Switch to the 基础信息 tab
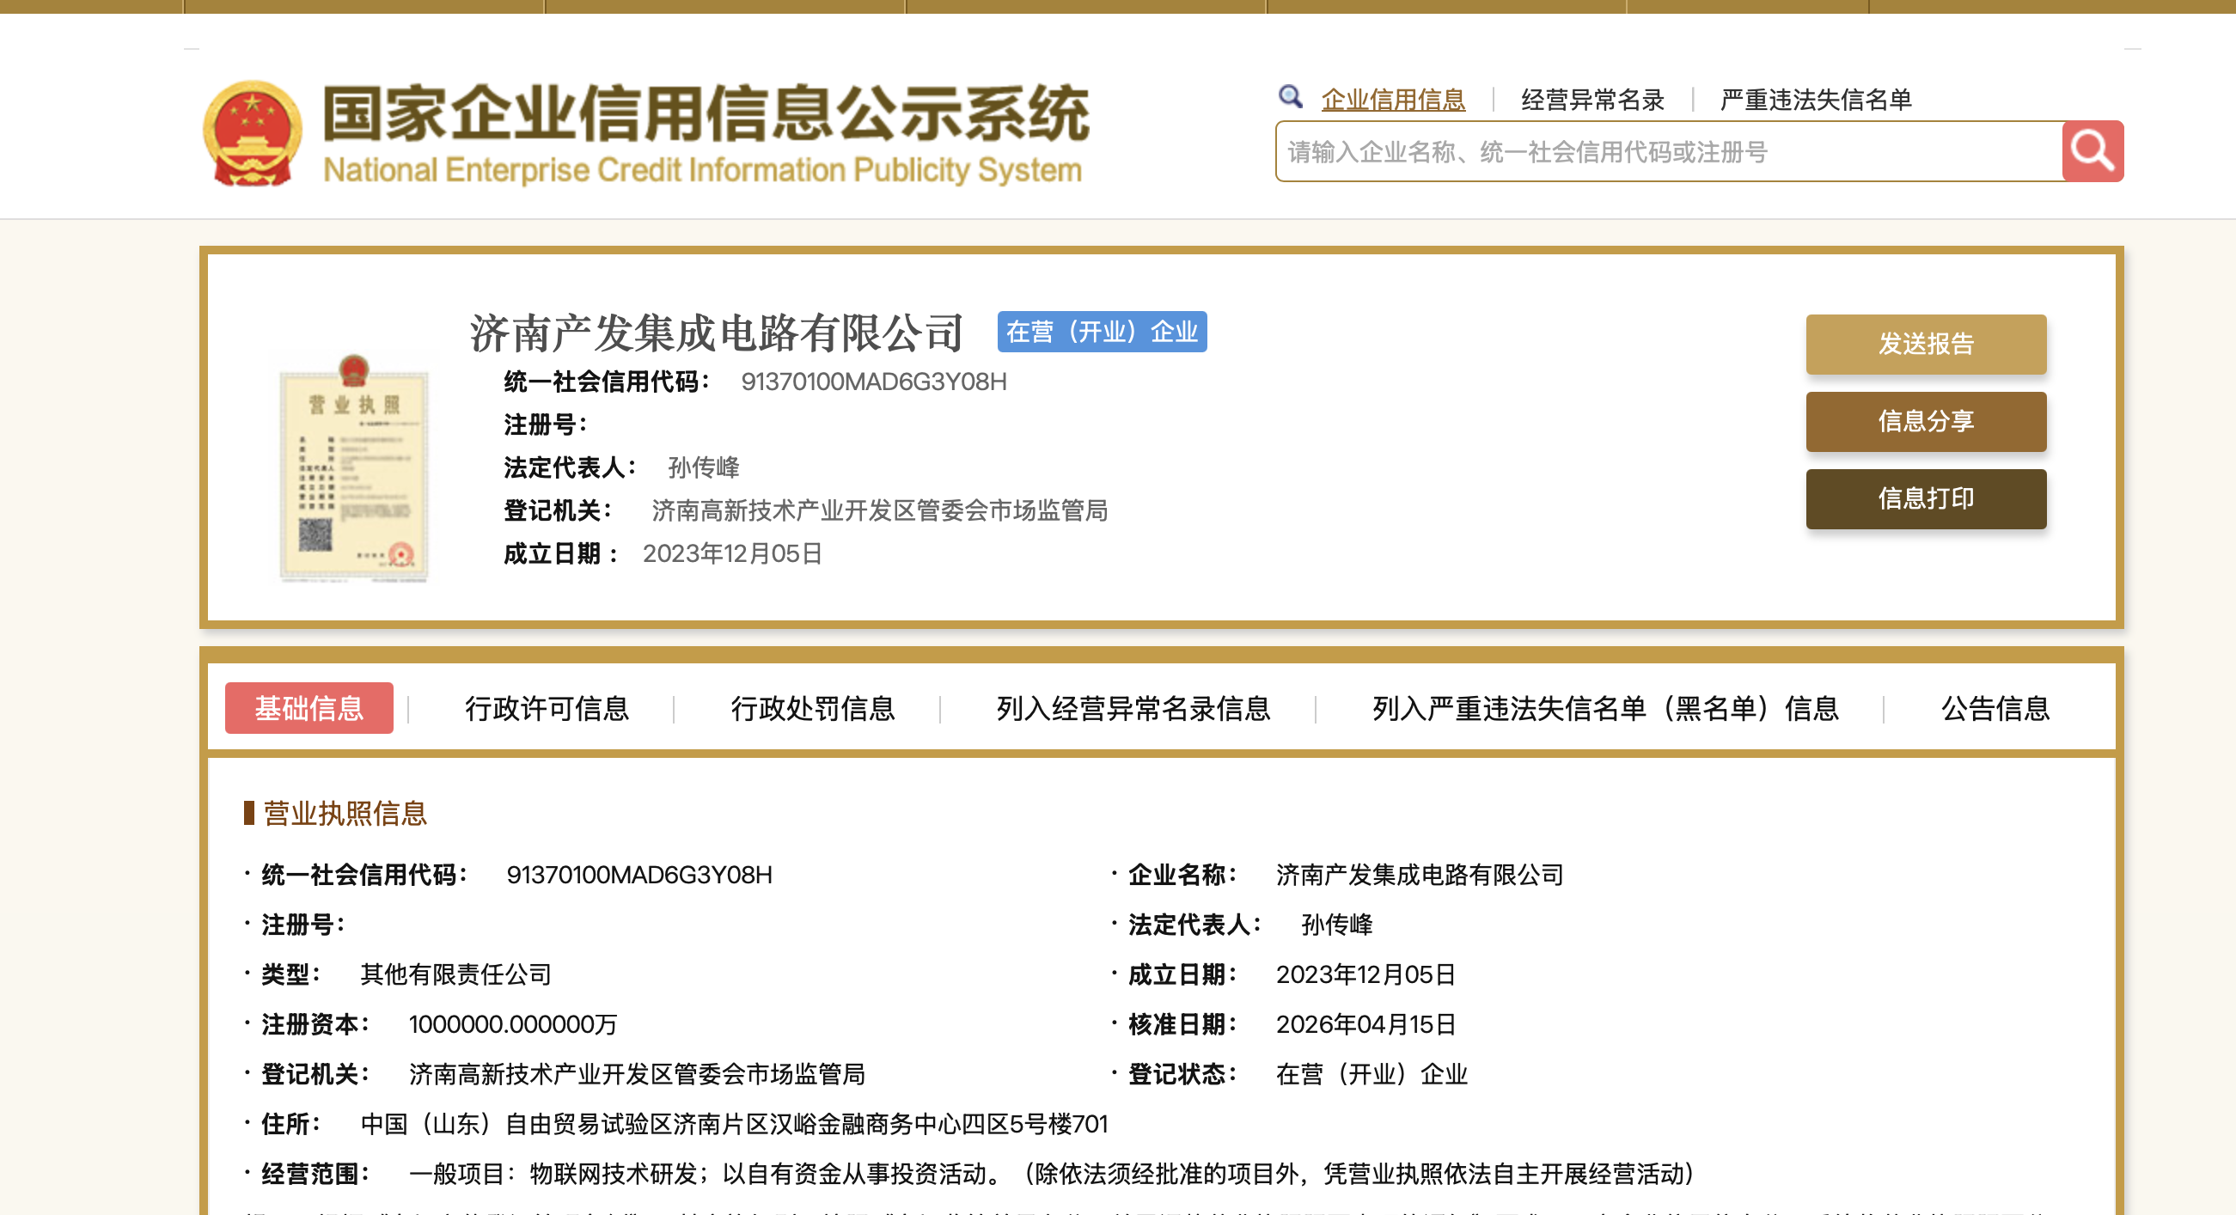 pos(309,708)
